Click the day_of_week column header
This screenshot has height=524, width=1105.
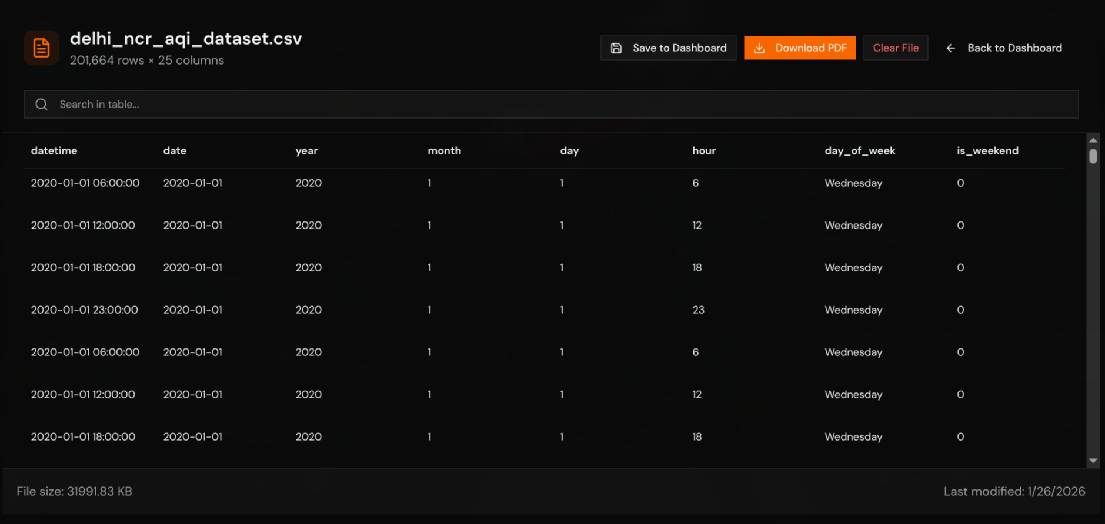[860, 151]
